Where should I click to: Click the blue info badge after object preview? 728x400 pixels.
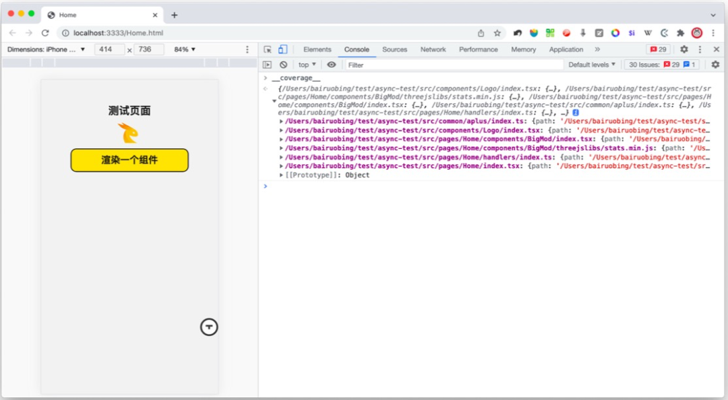[x=575, y=112]
